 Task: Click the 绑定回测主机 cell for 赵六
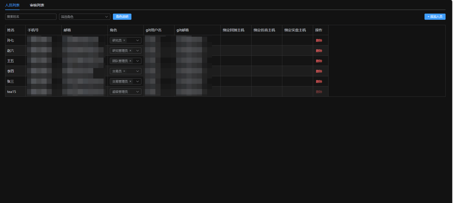(x=236, y=51)
